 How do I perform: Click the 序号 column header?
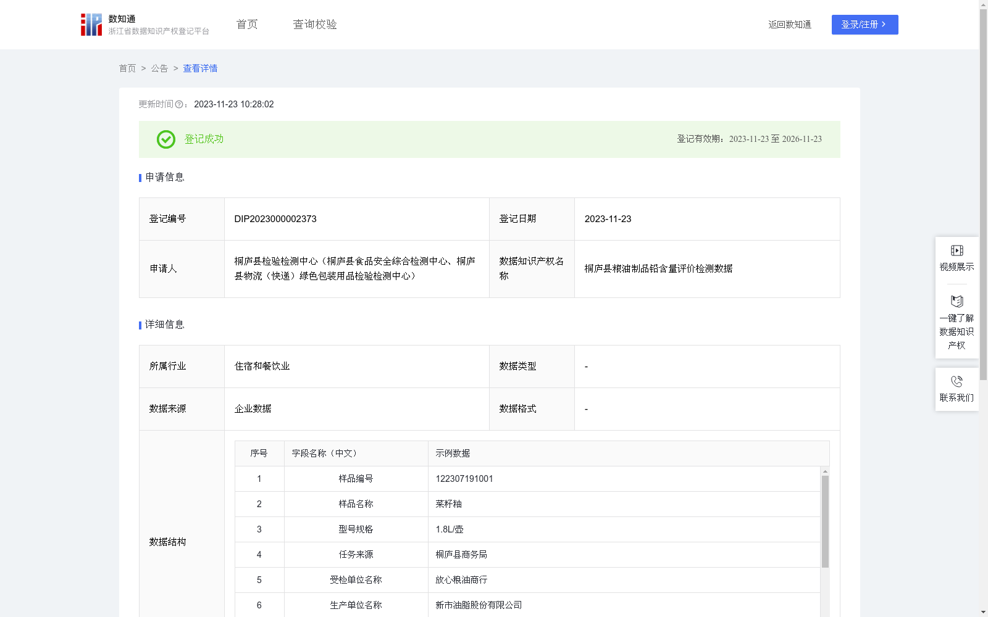point(259,453)
